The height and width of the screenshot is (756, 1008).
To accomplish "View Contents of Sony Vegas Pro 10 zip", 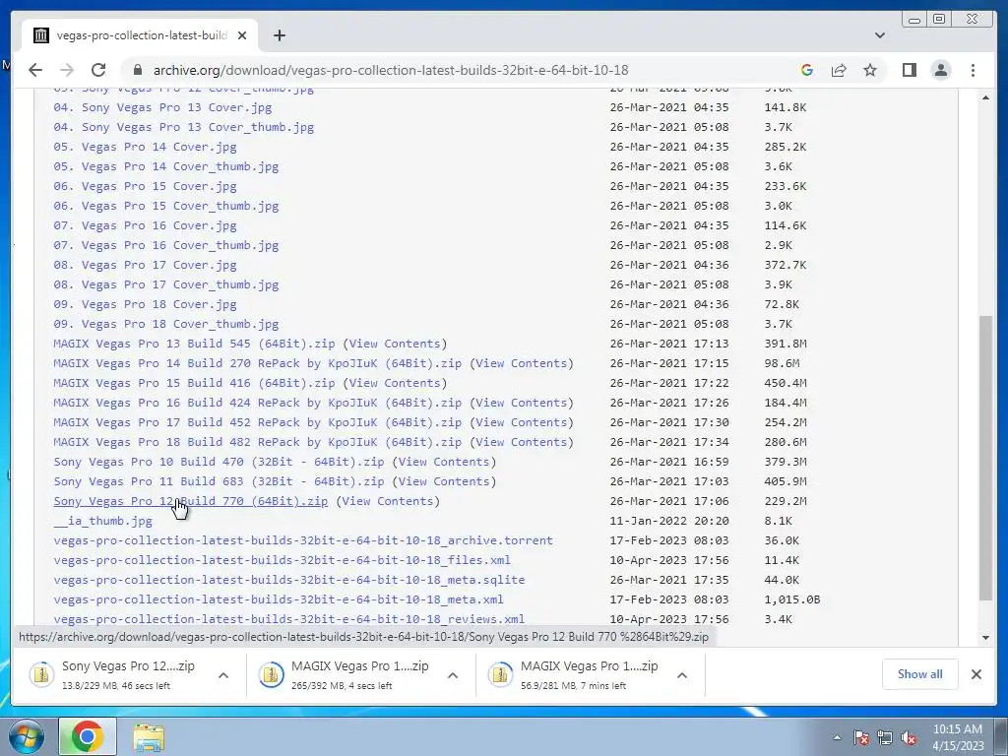I will coord(444,463).
